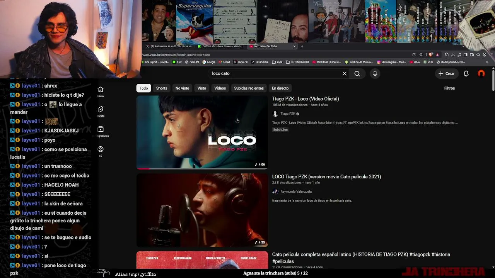This screenshot has width=495, height=278.
Task: Select the 'En directo' filter chip
Action: 280,88
